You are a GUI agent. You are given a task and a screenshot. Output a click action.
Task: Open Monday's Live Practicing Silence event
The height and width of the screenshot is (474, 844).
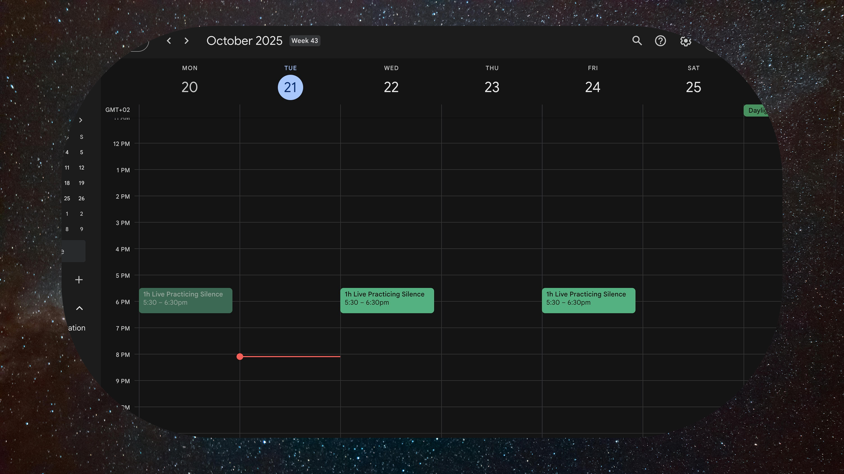click(185, 300)
